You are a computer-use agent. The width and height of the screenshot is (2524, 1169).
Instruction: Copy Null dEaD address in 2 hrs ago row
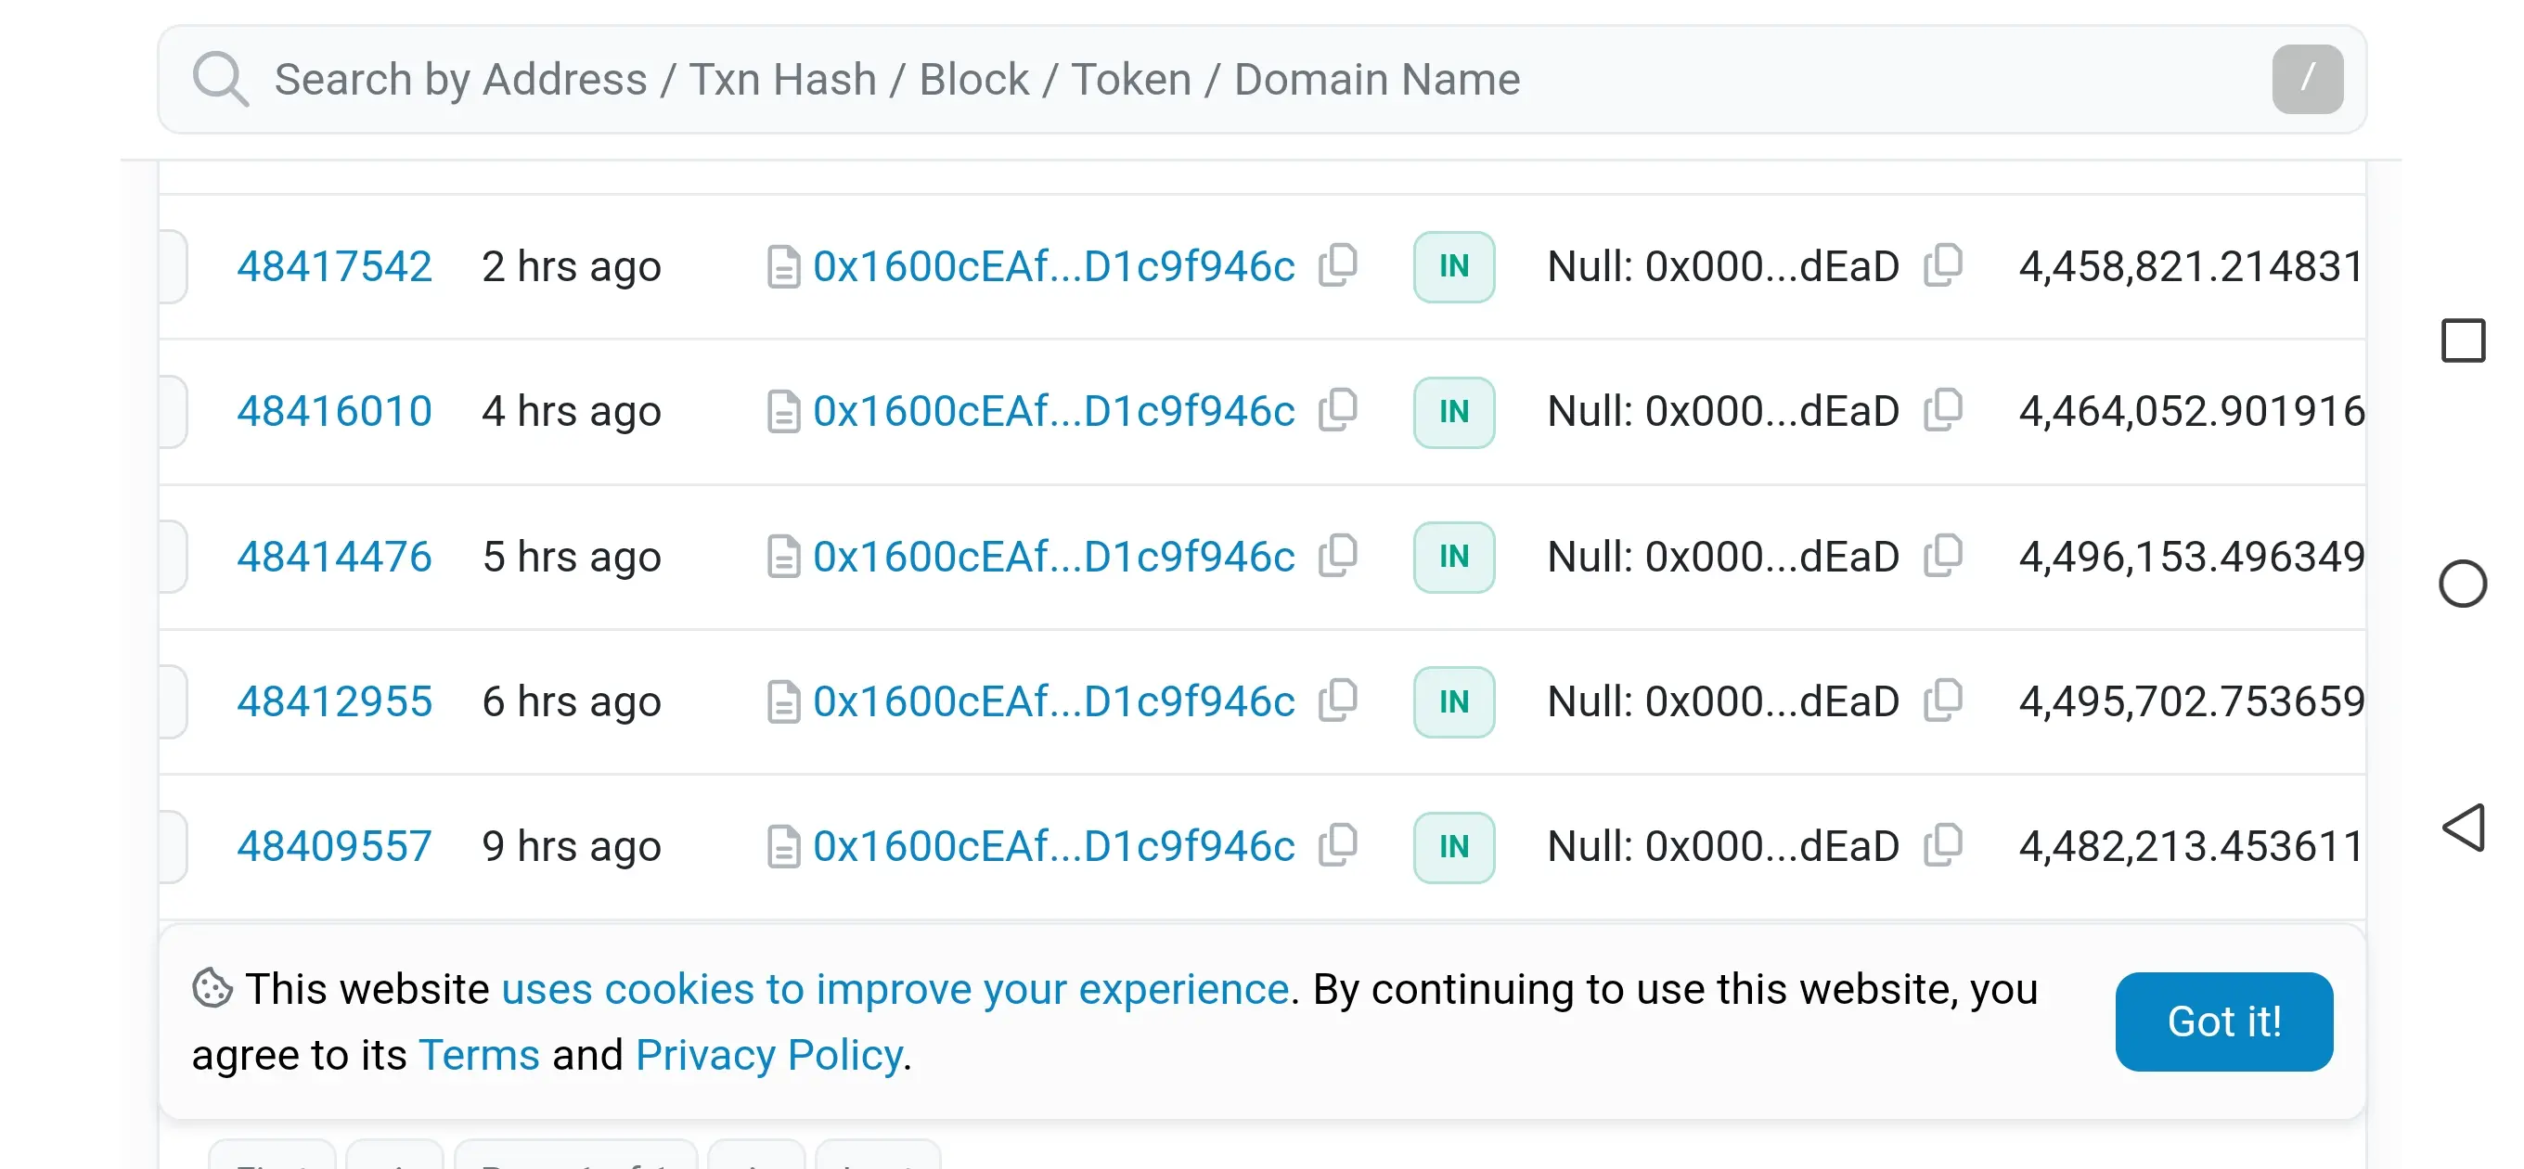pos(1942,264)
